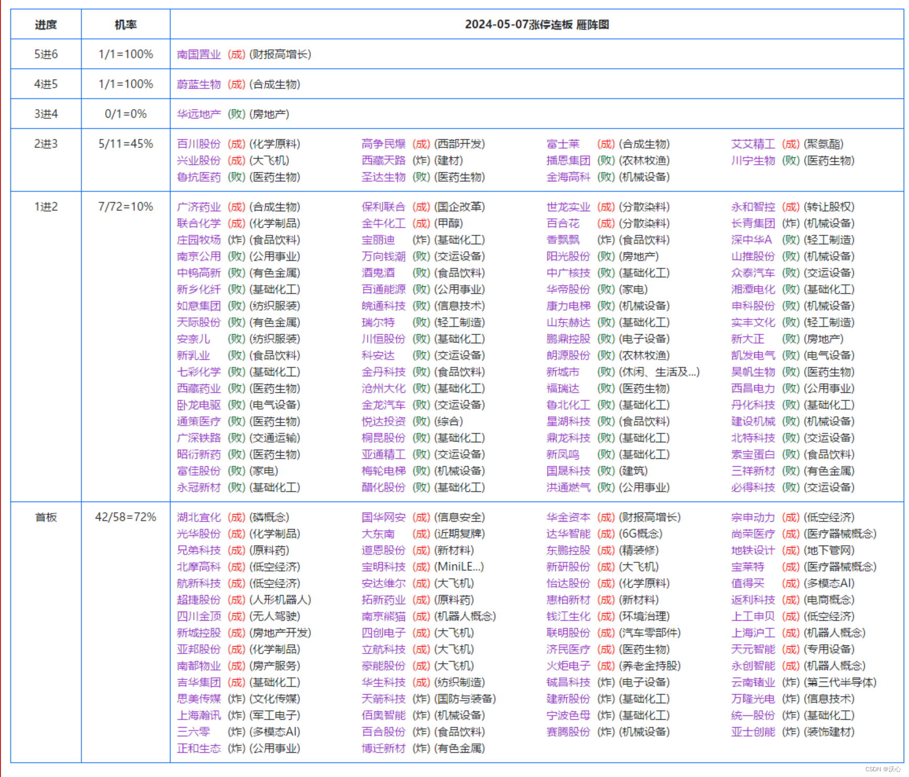Select the 0/1=0% probability cell

126,114
